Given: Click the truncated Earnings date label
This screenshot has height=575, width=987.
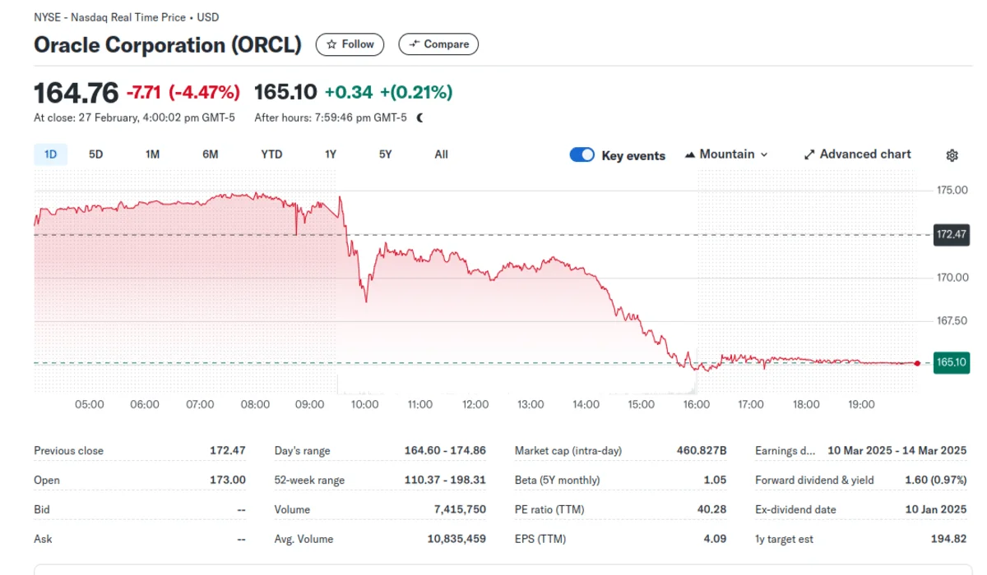Looking at the screenshot, I should tap(785, 451).
